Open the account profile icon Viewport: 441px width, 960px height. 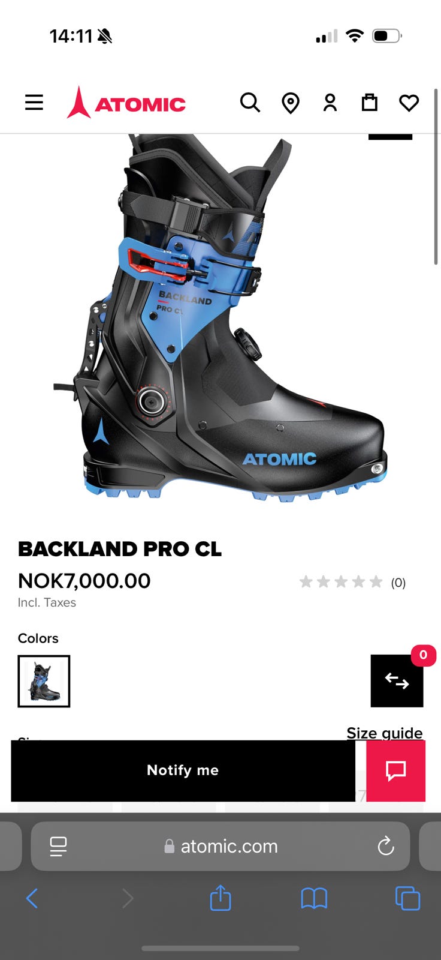click(330, 103)
